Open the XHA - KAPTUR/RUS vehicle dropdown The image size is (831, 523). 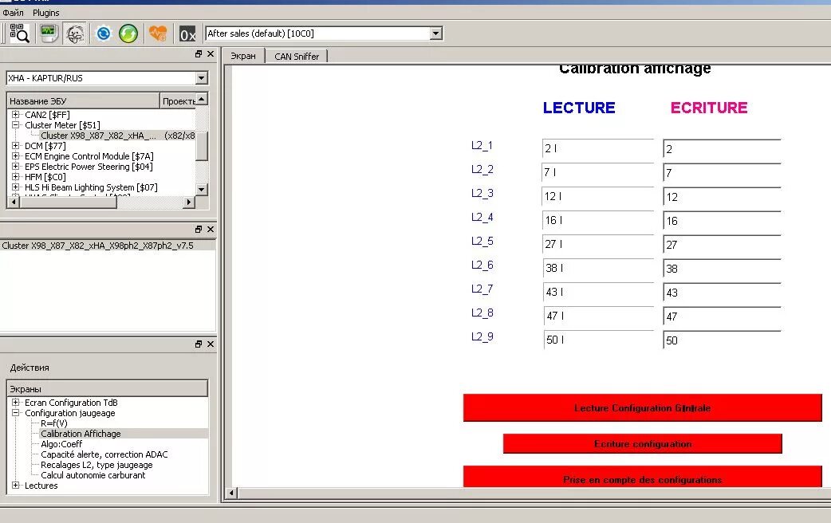pos(202,78)
